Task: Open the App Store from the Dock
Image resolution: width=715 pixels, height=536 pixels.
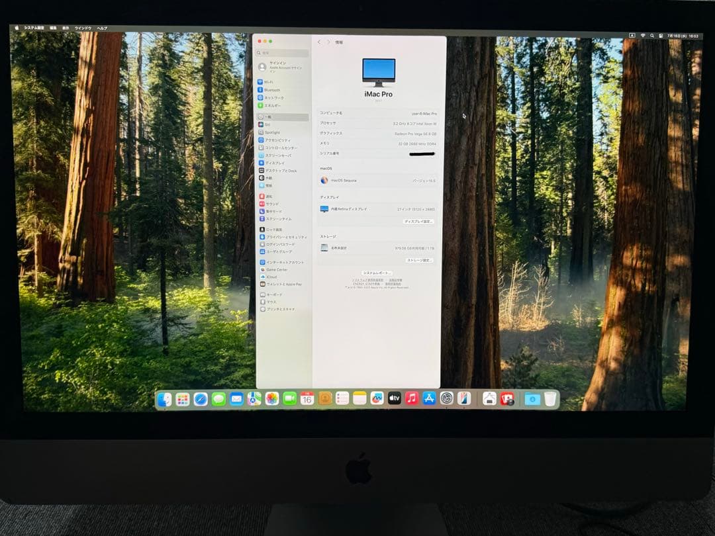Action: (x=428, y=398)
